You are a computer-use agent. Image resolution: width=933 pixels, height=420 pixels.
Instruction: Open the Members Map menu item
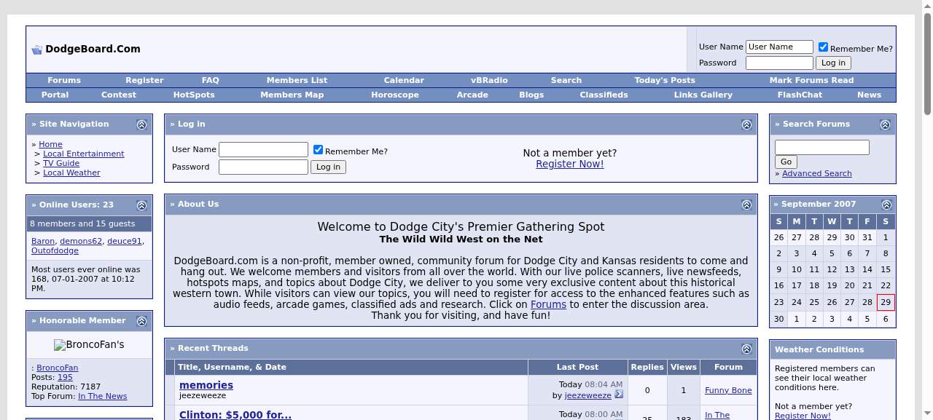[292, 95]
